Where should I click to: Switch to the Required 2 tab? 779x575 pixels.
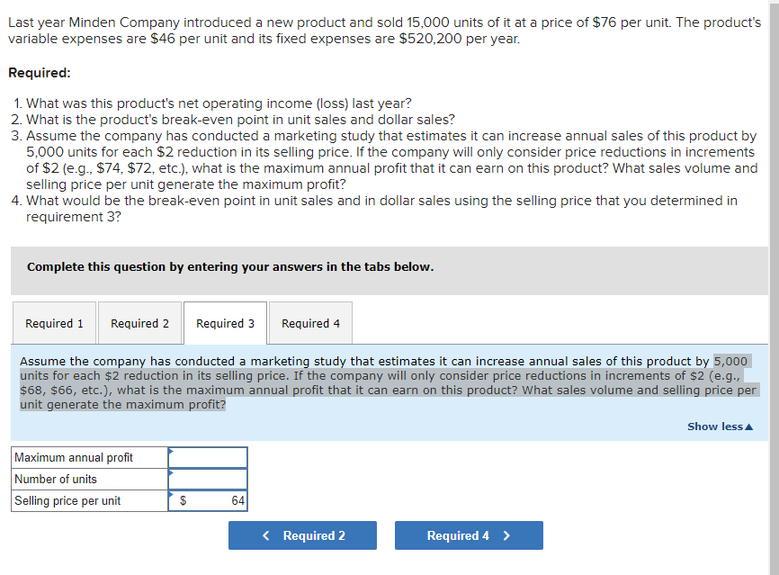pos(139,324)
